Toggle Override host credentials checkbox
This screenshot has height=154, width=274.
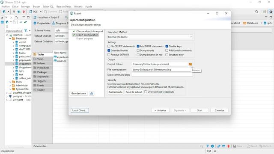146,92
